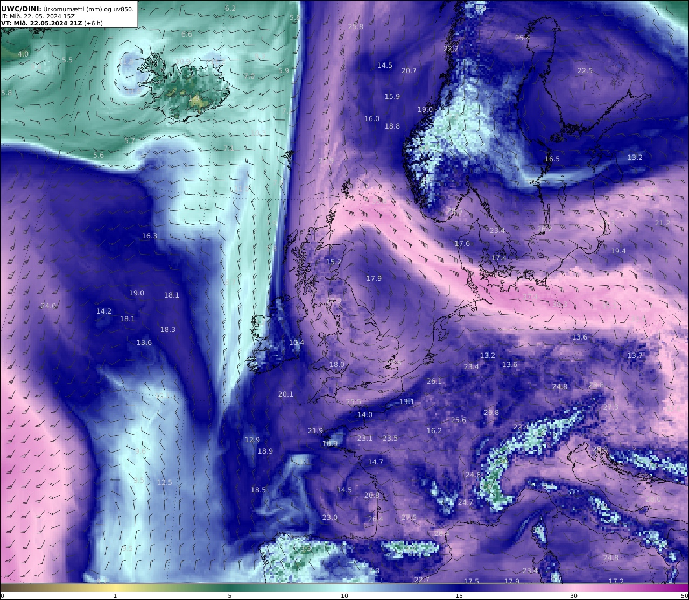Click the map value '4.0'
The width and height of the screenshot is (689, 600).
(23, 54)
